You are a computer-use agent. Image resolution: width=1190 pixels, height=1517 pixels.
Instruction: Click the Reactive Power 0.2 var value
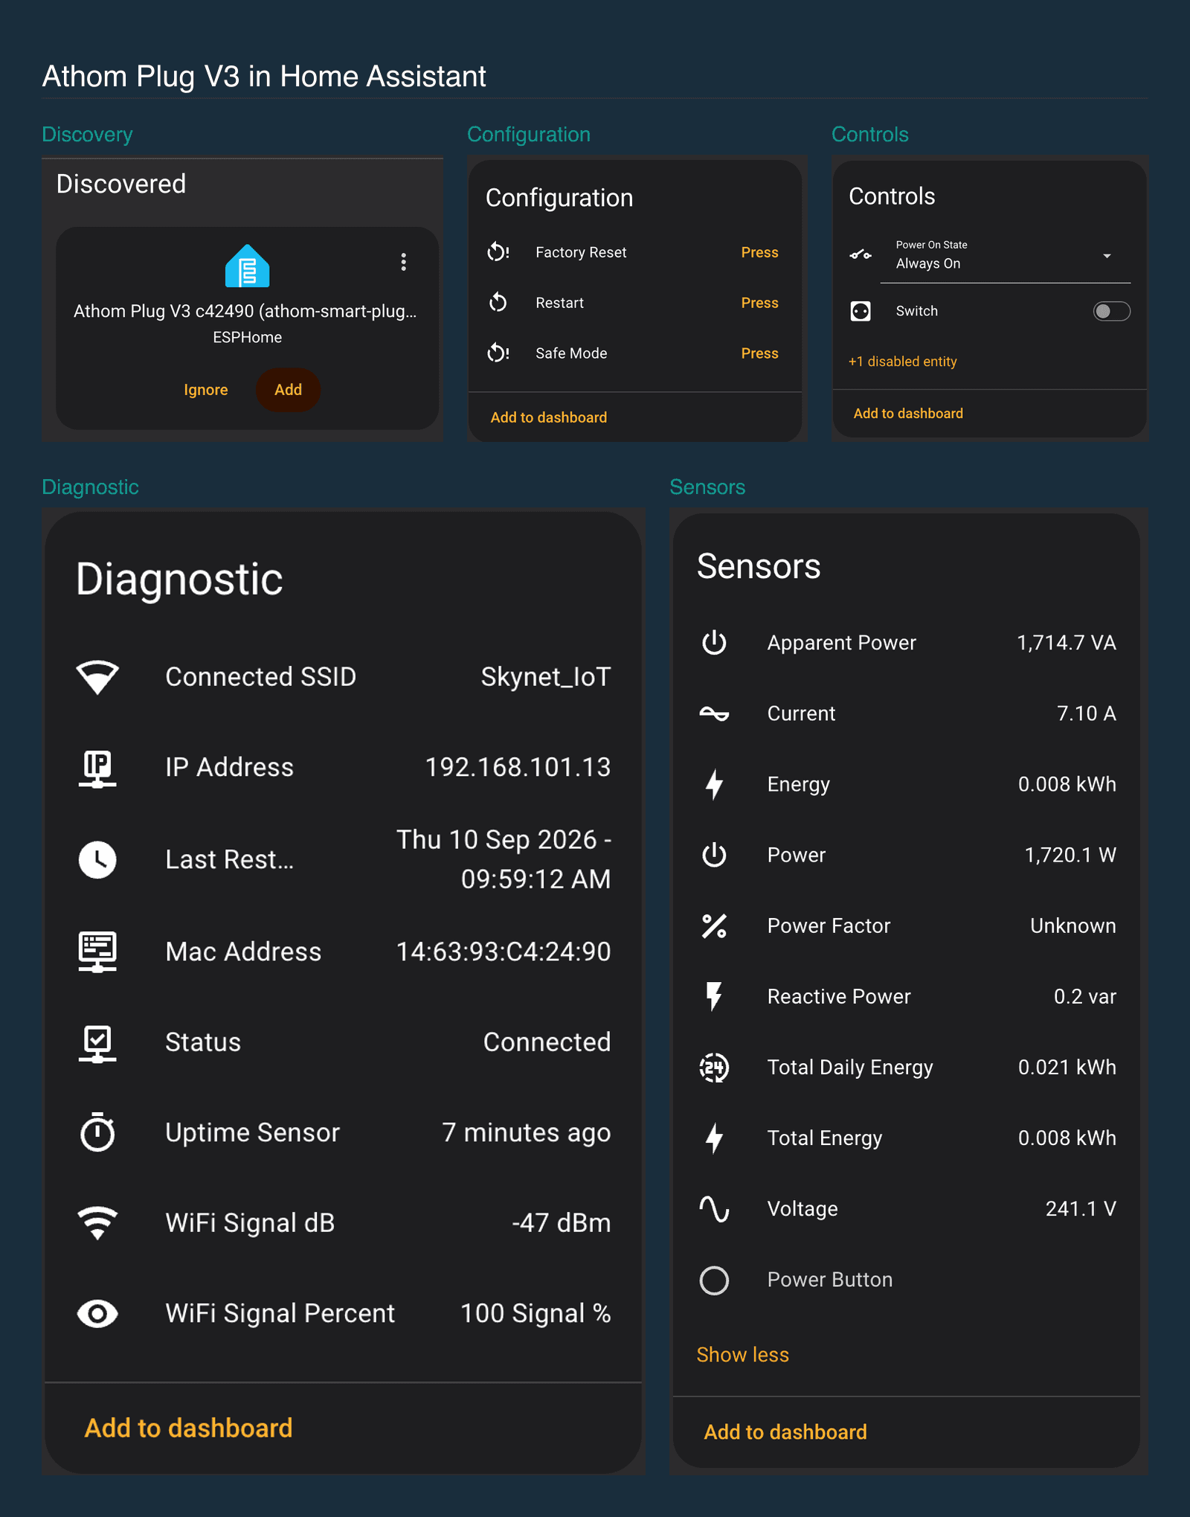pyautogui.click(x=1084, y=996)
